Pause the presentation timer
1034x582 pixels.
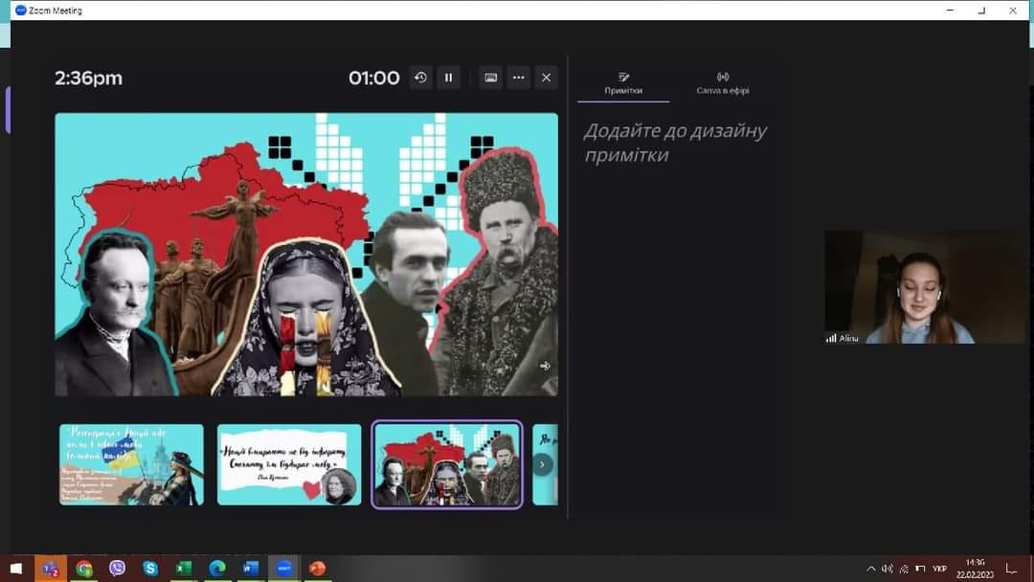coord(448,78)
